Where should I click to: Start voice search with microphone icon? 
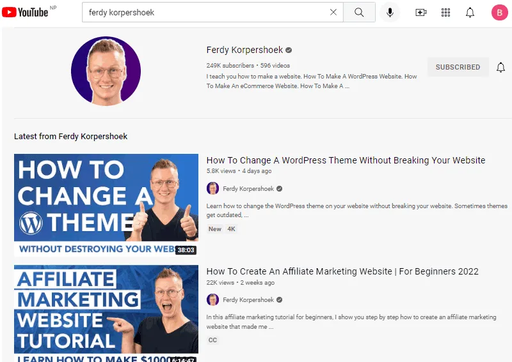[x=390, y=12]
